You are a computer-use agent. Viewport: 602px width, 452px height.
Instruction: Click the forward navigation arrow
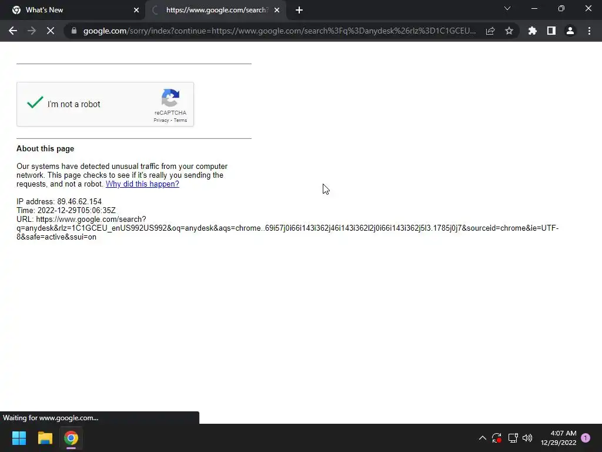(32, 31)
